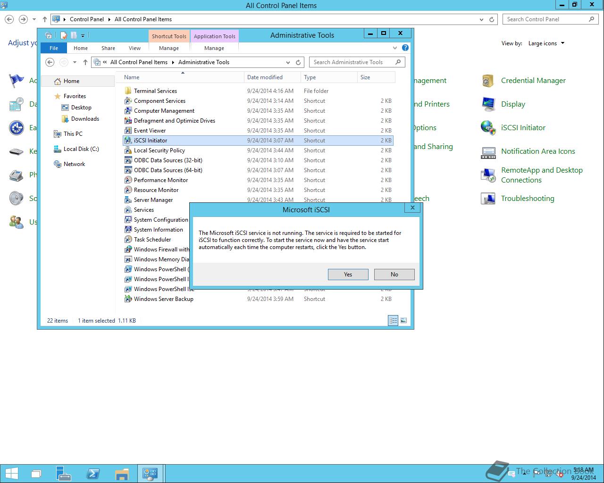Sort the list by the Type column
This screenshot has width=604, height=483.
[329, 77]
